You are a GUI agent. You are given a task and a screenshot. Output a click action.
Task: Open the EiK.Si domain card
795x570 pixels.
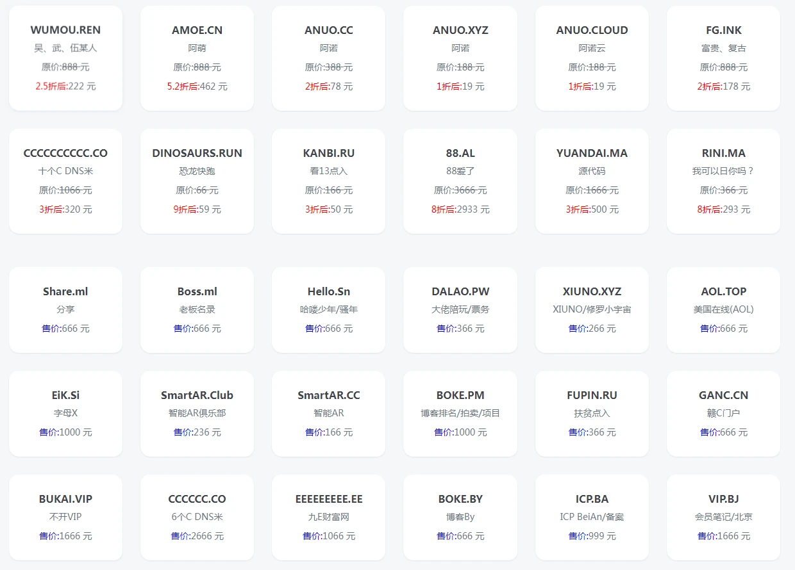pyautogui.click(x=65, y=414)
